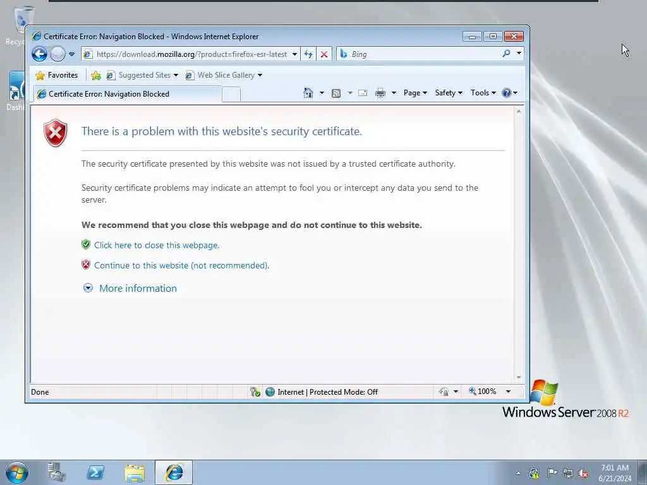Click the red shield certificate error icon

pyautogui.click(x=56, y=133)
